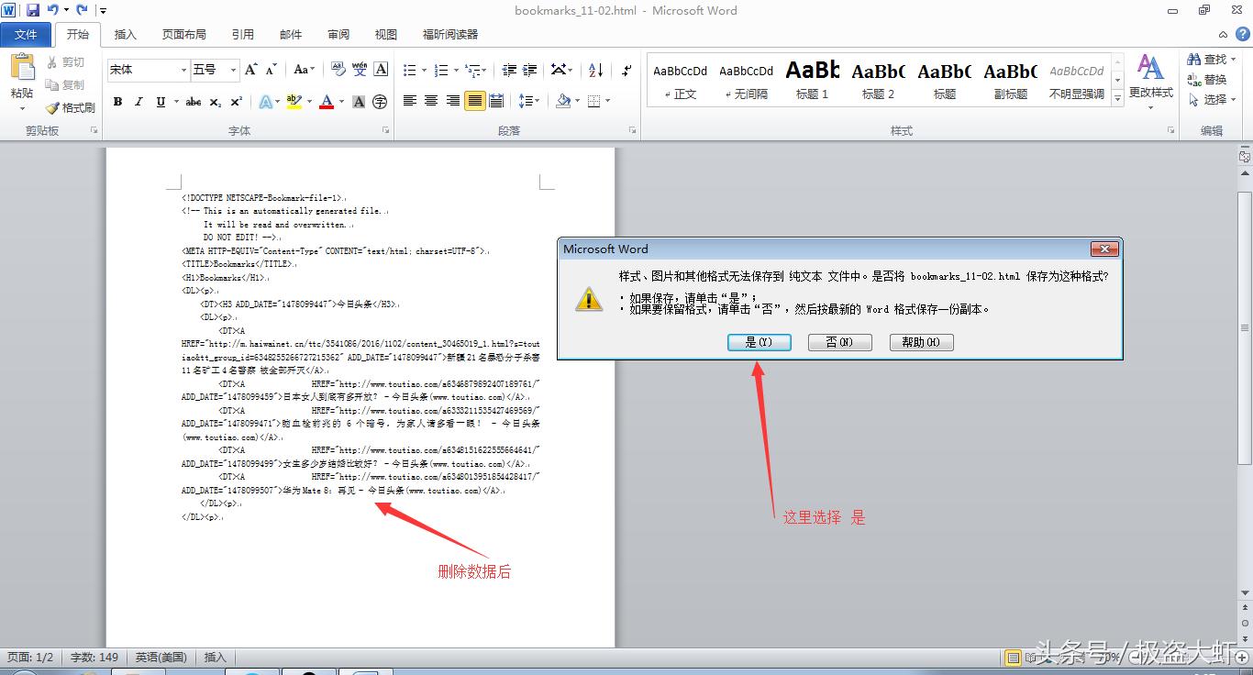Apply a character border with the boxed A icon
1253x675 pixels.
tap(381, 70)
